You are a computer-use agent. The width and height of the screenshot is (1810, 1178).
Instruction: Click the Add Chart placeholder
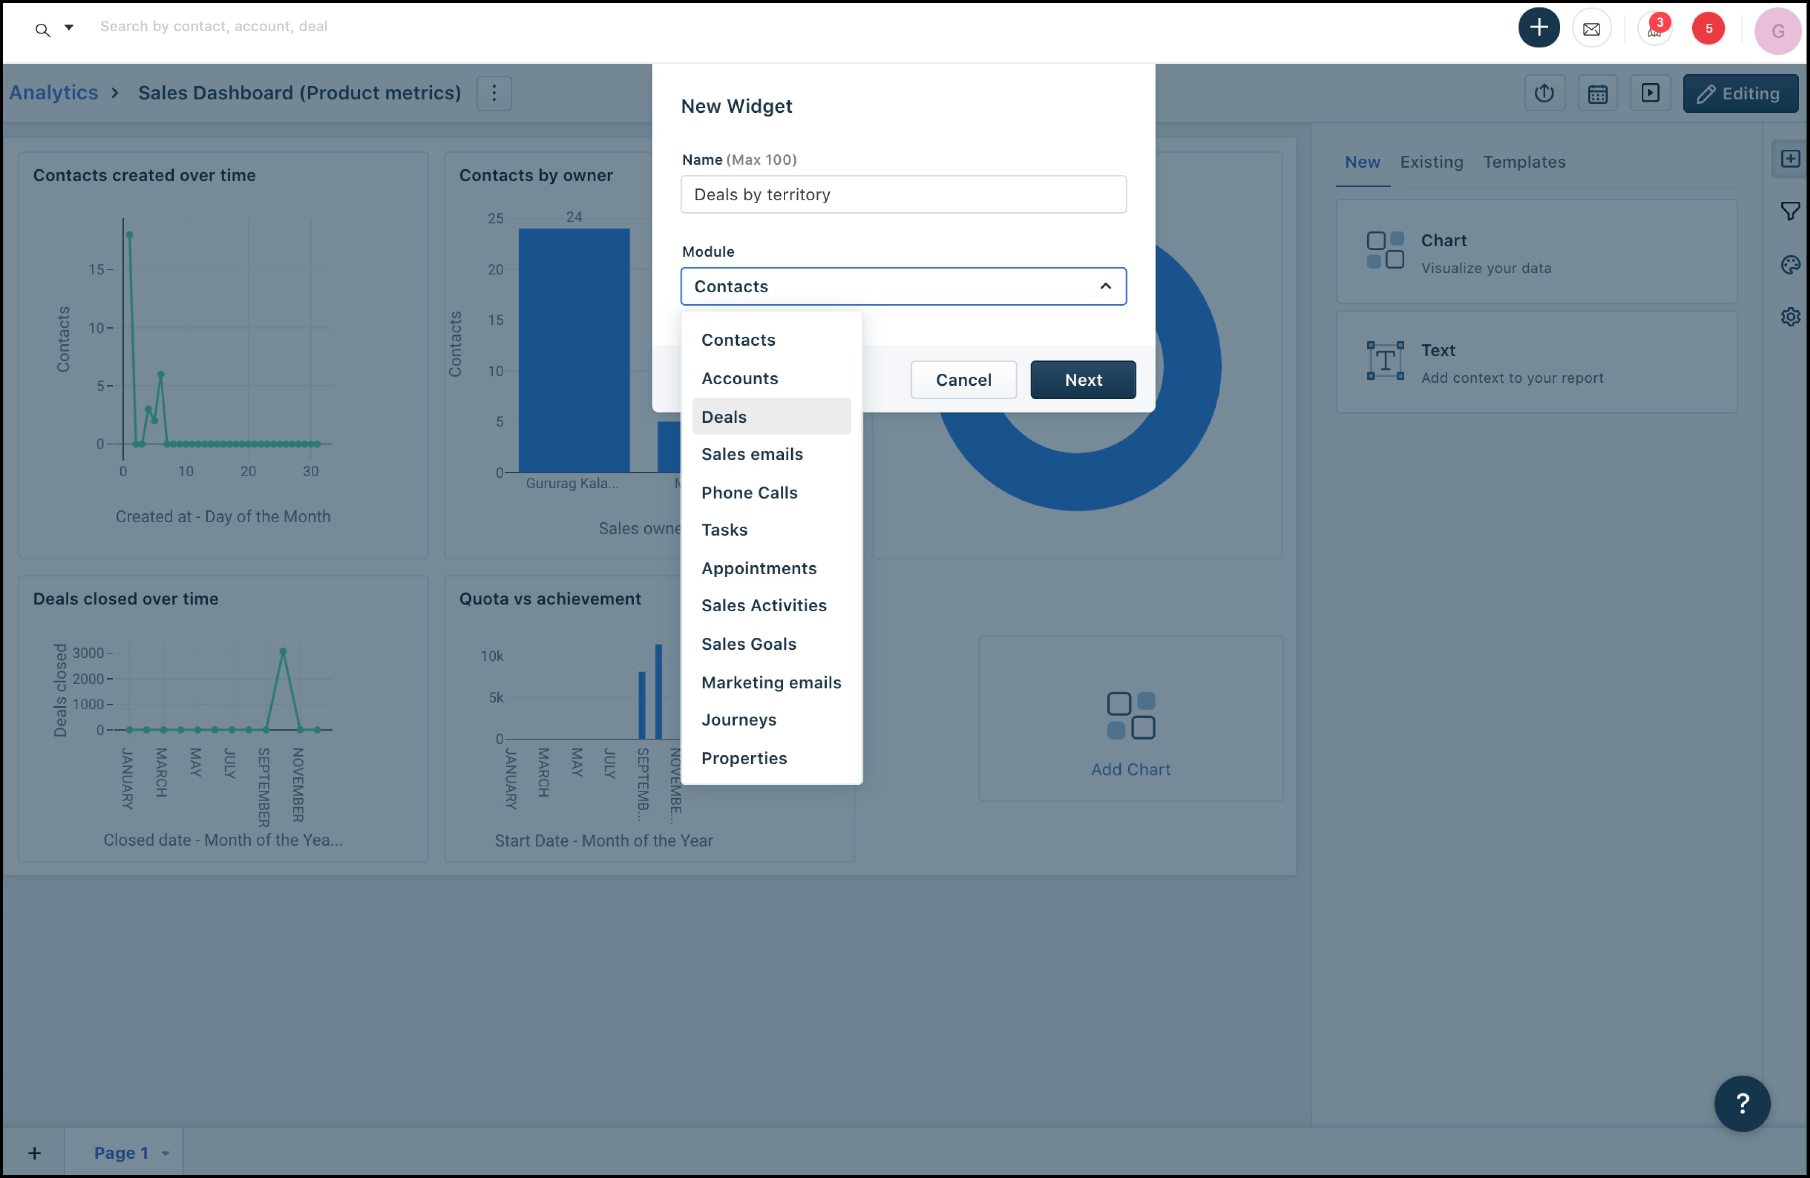pos(1131,719)
